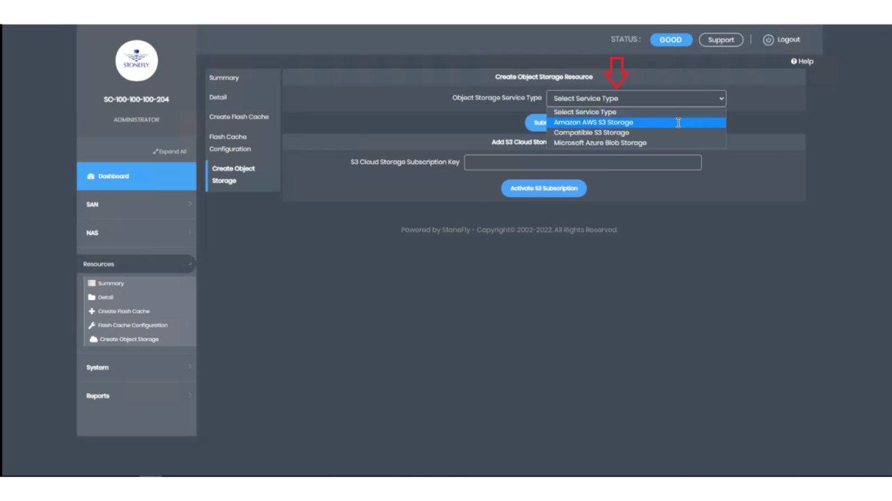Click the StoneFly logo
The height and width of the screenshot is (501, 892).
point(136,61)
